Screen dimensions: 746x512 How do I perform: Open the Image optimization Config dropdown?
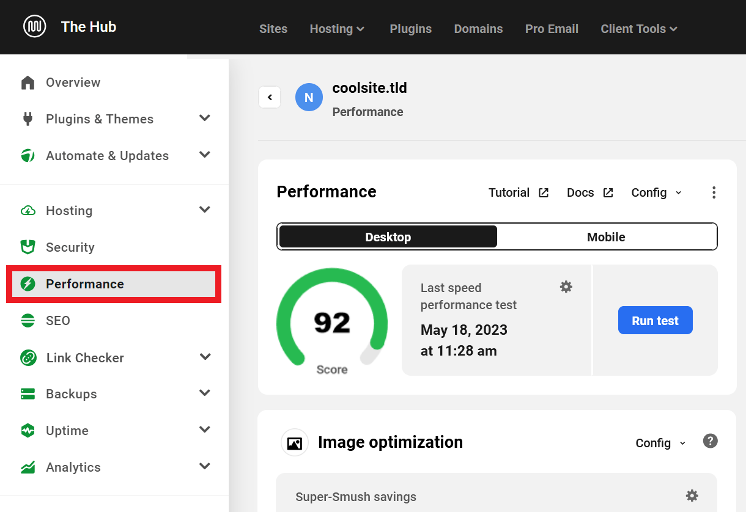[x=661, y=443]
